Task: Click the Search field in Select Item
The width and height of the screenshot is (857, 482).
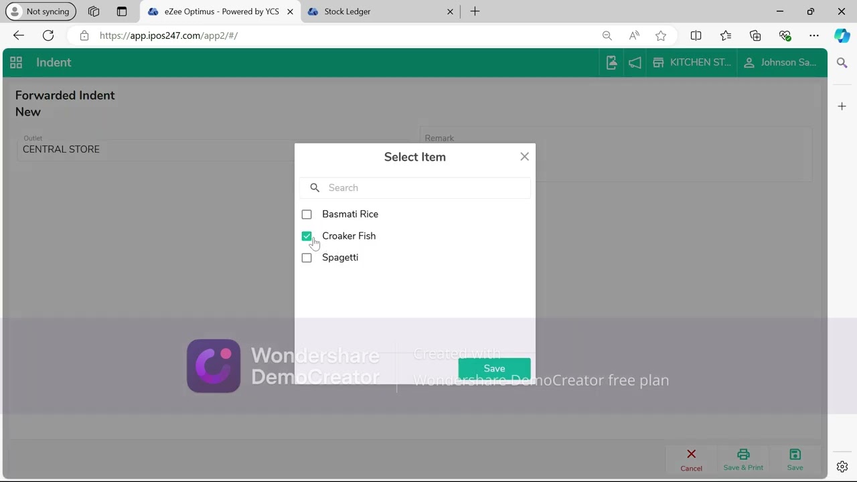Action: click(415, 187)
